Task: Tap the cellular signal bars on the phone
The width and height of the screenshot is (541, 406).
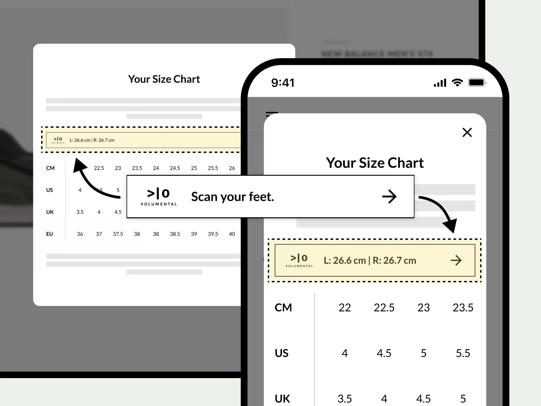Action: [440, 83]
